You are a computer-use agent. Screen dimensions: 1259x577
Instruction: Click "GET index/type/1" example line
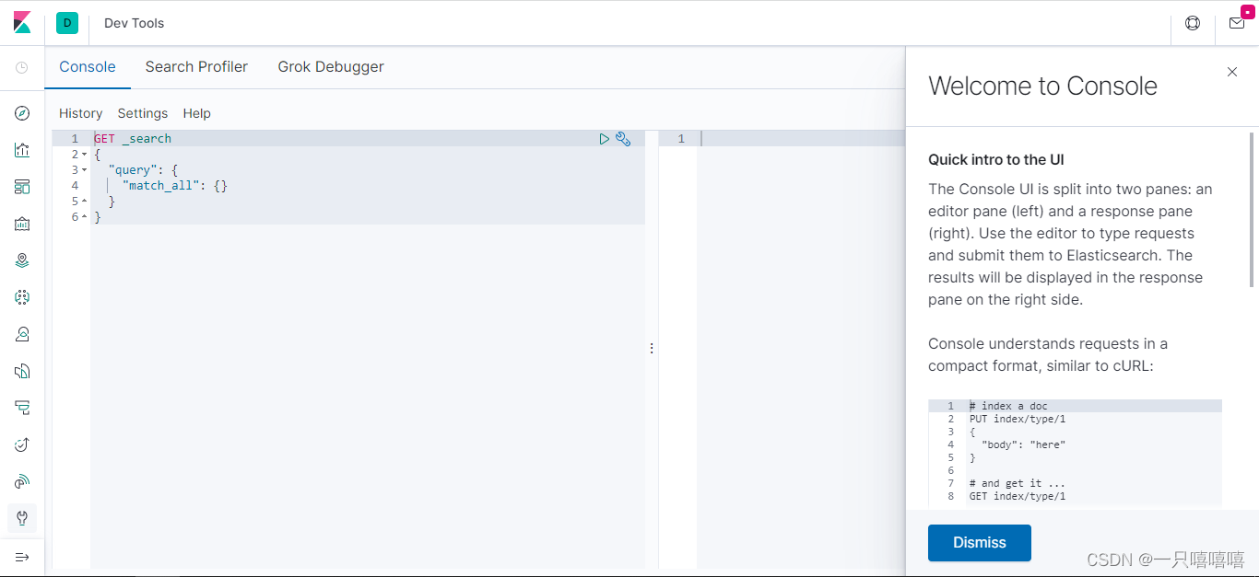(x=1018, y=496)
